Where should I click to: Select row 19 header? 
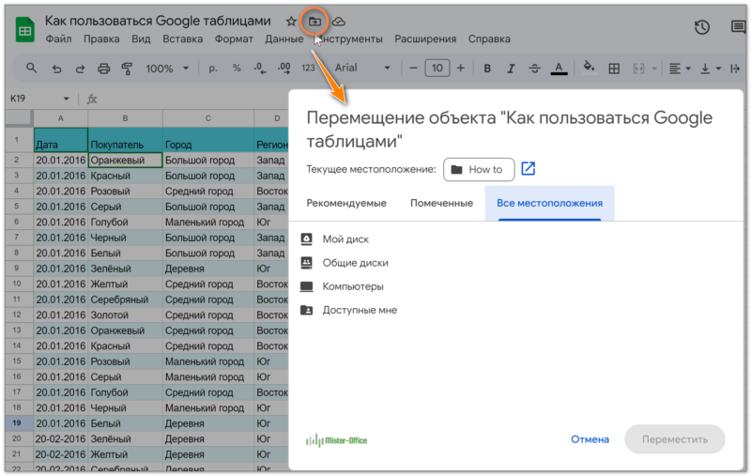[x=17, y=423]
